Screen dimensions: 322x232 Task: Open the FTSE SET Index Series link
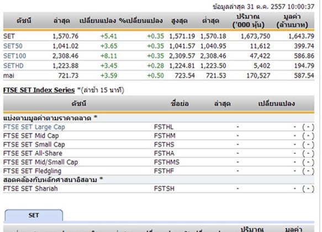[39, 90]
